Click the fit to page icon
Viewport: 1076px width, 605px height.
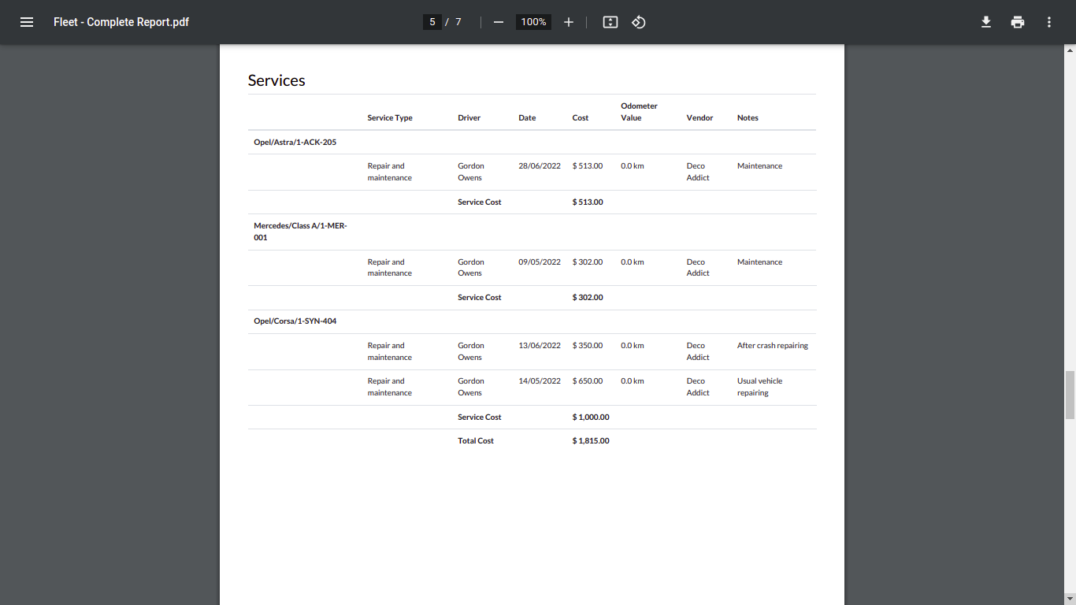610,22
